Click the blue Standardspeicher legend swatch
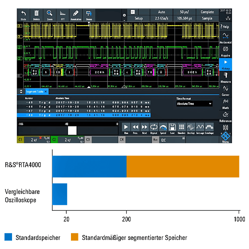 (8, 237)
